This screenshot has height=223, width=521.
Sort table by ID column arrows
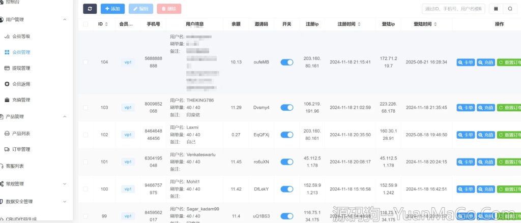point(106,24)
